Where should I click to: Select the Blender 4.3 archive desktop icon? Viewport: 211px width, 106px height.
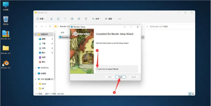pyautogui.click(x=6, y=35)
